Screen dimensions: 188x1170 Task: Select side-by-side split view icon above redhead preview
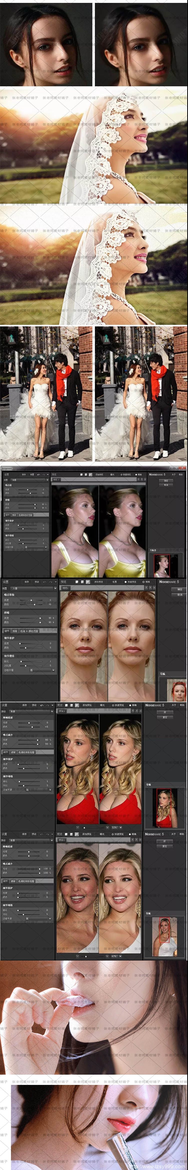pos(87,581)
